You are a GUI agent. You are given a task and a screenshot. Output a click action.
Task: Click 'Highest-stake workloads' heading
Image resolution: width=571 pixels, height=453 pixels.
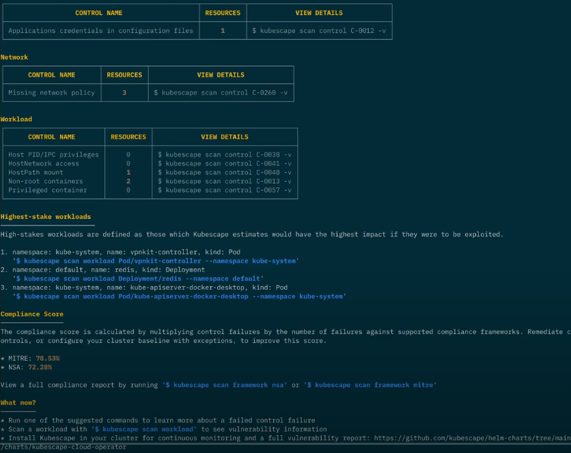[46, 217]
